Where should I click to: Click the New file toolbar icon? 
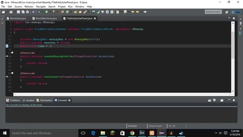[3, 12]
